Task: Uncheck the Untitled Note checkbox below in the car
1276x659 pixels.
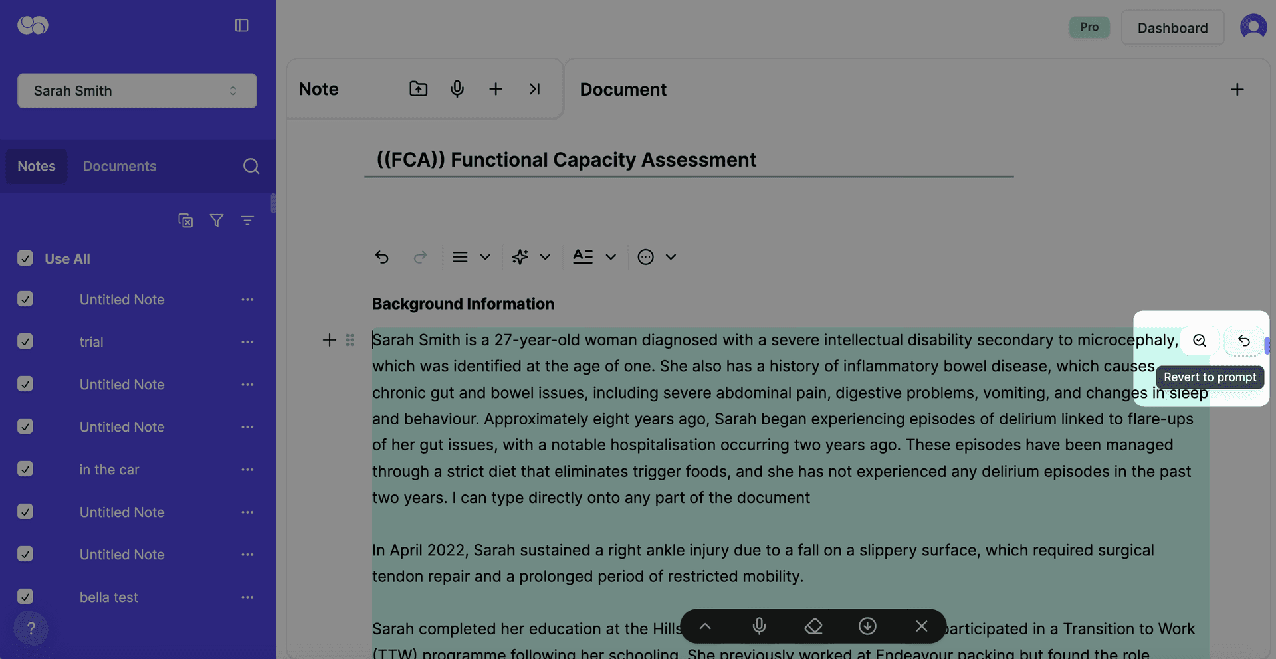Action: pos(25,512)
